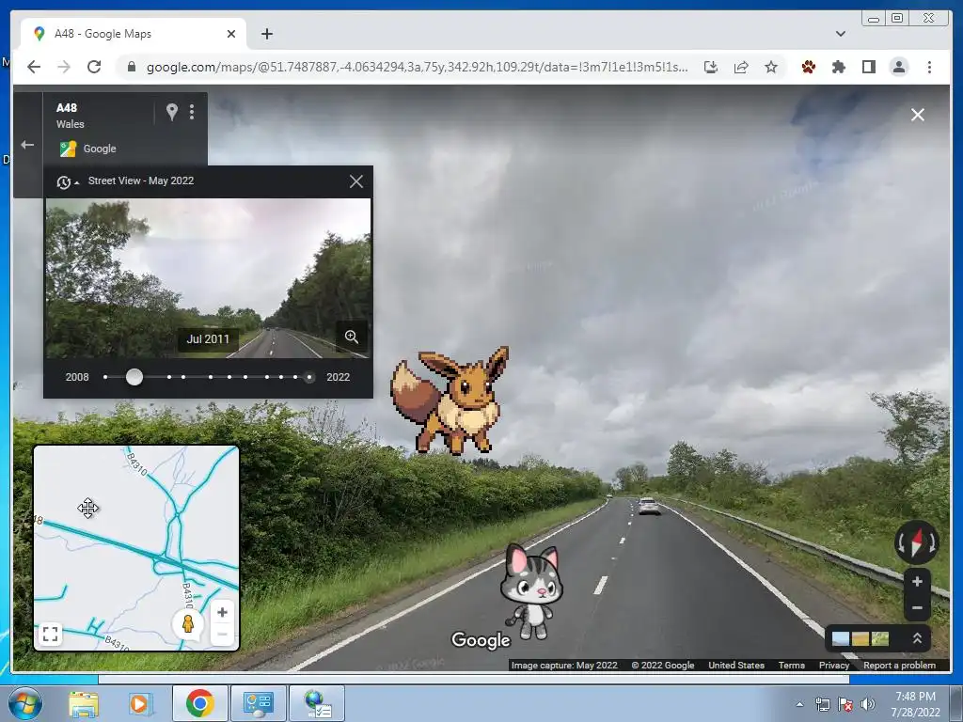963x722 pixels.
Task: Click the timeline slider handle at 2011
Action: [134, 377]
